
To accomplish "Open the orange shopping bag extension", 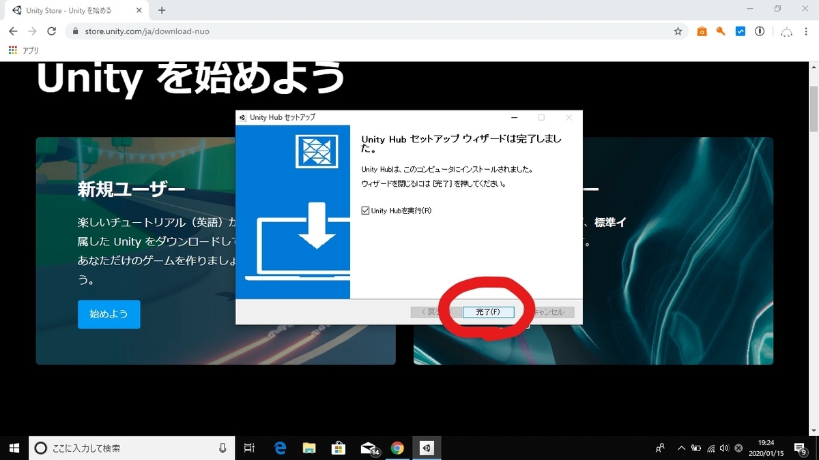I will [702, 31].
